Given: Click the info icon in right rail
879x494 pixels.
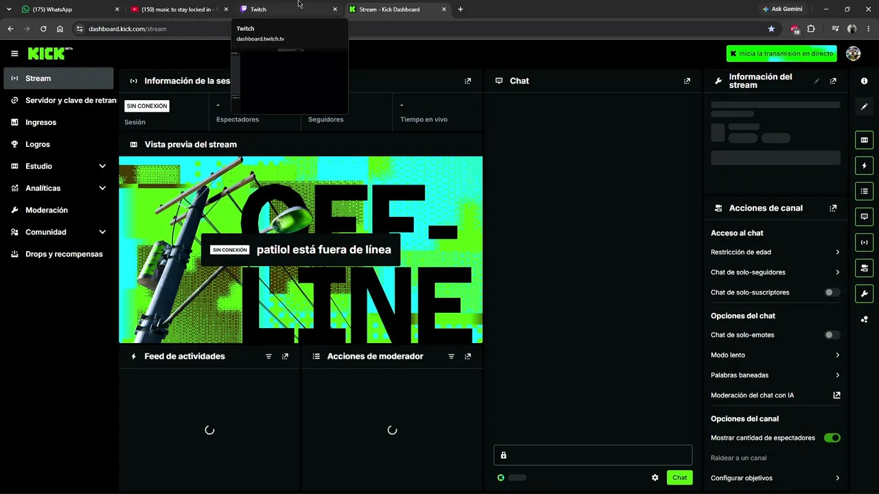Looking at the screenshot, I should pos(864,81).
